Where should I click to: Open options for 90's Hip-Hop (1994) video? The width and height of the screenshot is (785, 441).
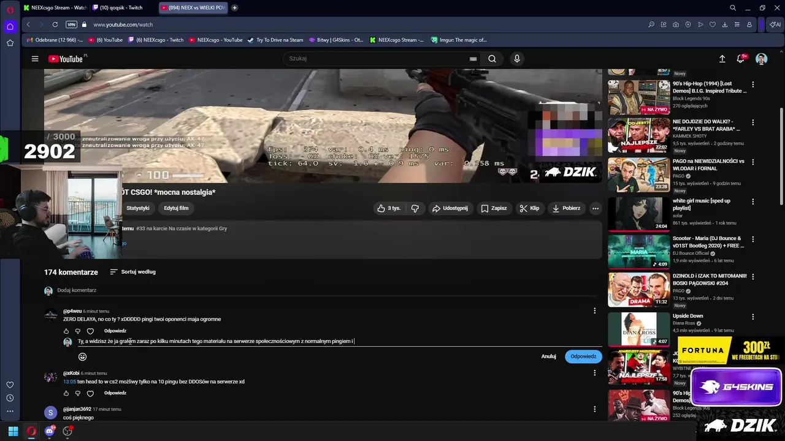point(753,84)
